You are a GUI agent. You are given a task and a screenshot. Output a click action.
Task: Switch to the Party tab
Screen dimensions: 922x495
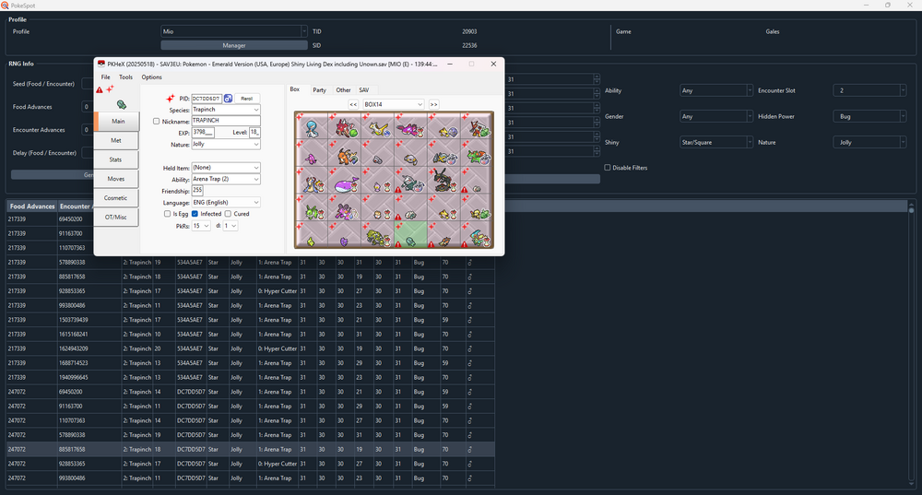[319, 90]
